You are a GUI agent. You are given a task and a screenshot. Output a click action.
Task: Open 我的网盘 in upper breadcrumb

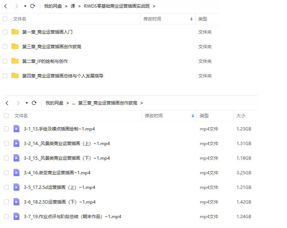pyautogui.click(x=53, y=6)
